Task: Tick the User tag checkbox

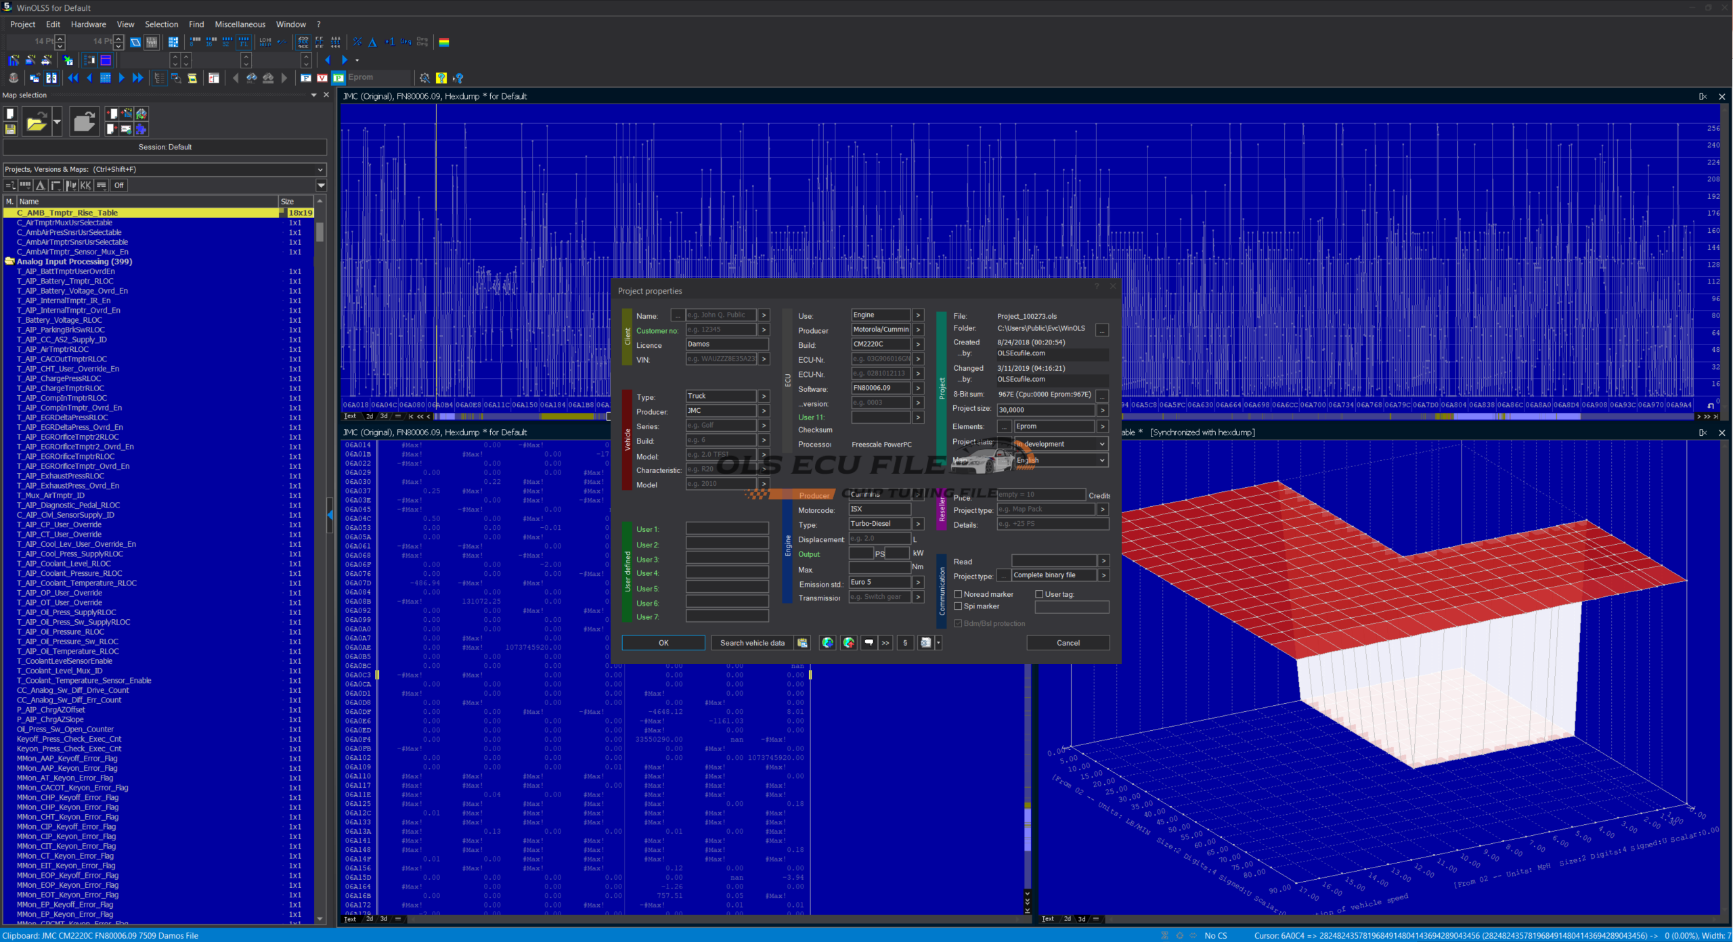Action: [x=1039, y=594]
